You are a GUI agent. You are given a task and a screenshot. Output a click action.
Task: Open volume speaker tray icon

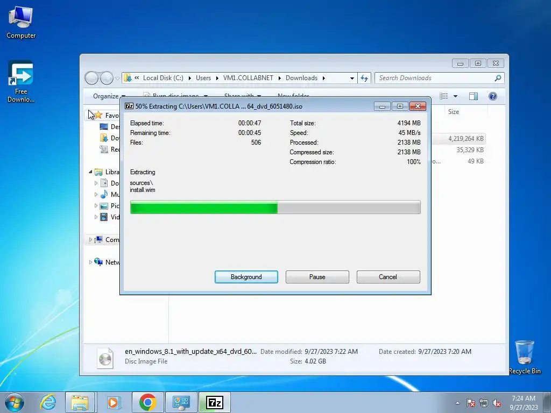[x=497, y=403]
